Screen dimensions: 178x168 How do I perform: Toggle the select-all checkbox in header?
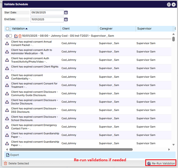(8, 29)
